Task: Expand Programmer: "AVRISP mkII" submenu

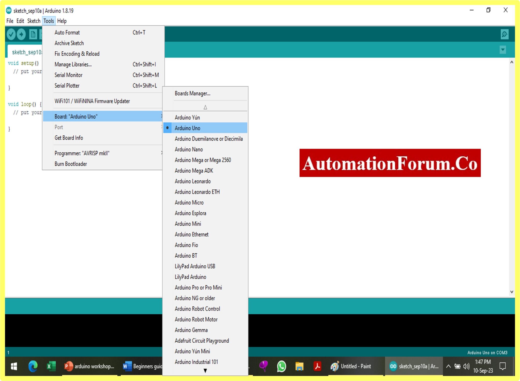Action: point(103,153)
